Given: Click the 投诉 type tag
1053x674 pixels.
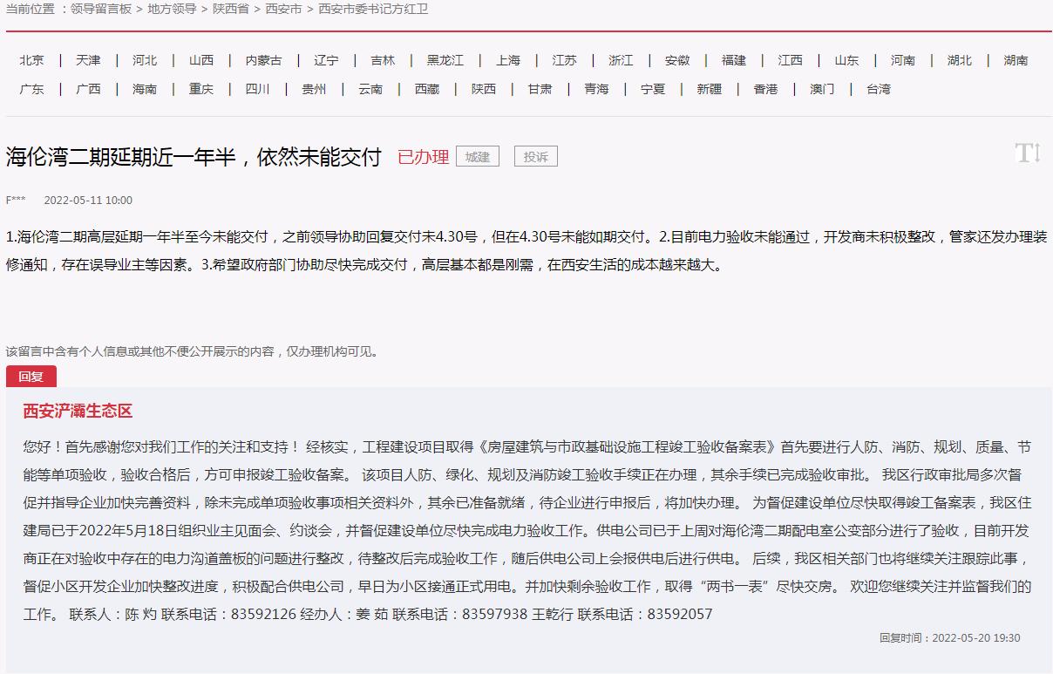Looking at the screenshot, I should (535, 157).
